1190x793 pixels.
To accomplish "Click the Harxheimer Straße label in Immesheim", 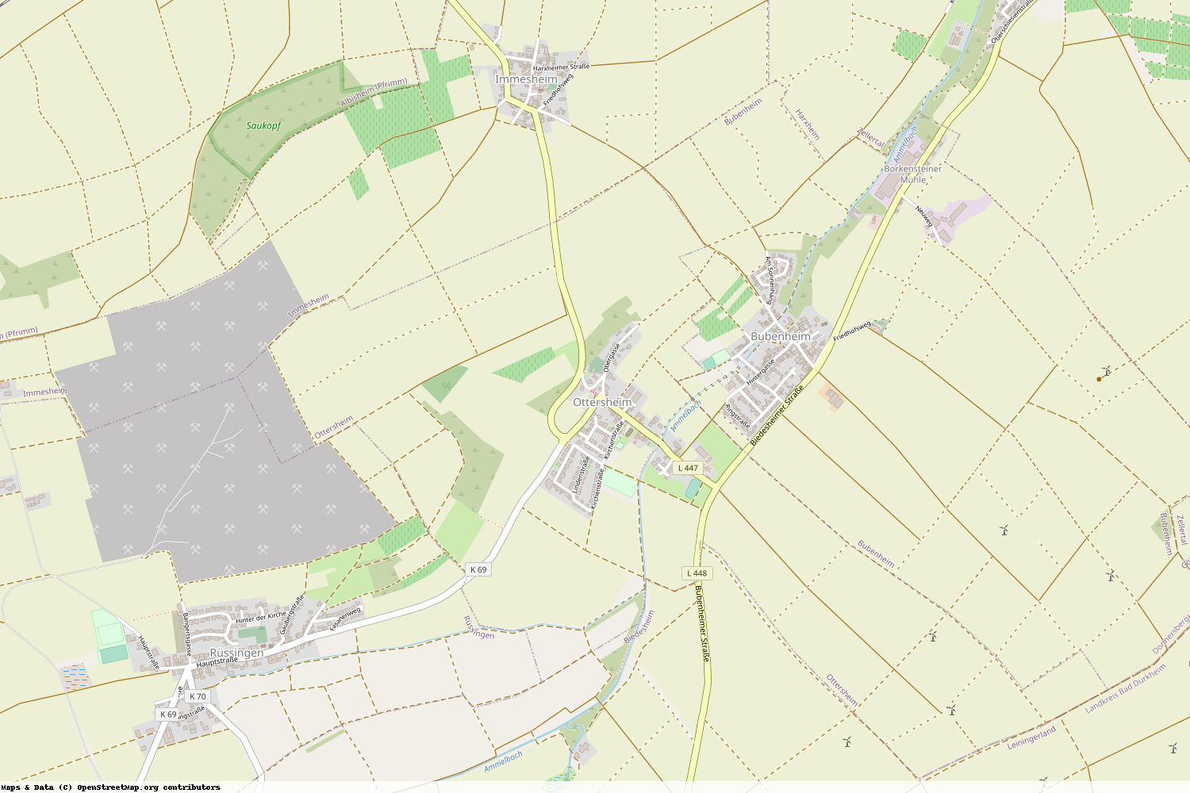I will (x=561, y=67).
